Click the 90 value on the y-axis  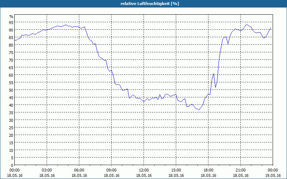[11, 30]
